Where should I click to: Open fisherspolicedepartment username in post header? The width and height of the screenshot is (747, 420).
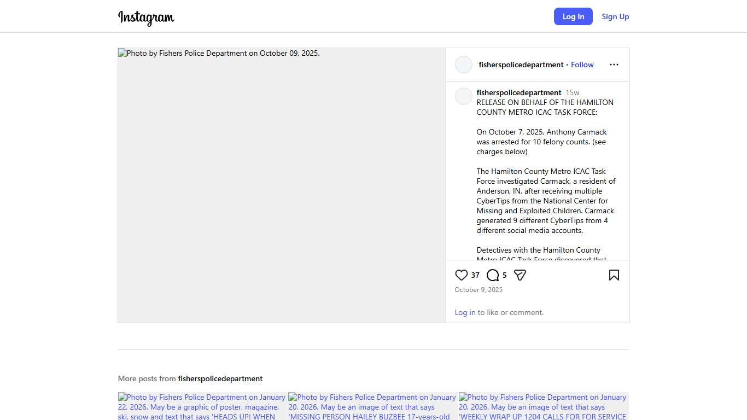521,65
